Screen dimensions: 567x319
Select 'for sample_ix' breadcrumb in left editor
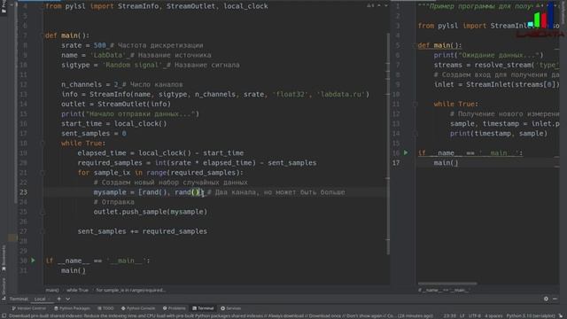click(x=130, y=290)
